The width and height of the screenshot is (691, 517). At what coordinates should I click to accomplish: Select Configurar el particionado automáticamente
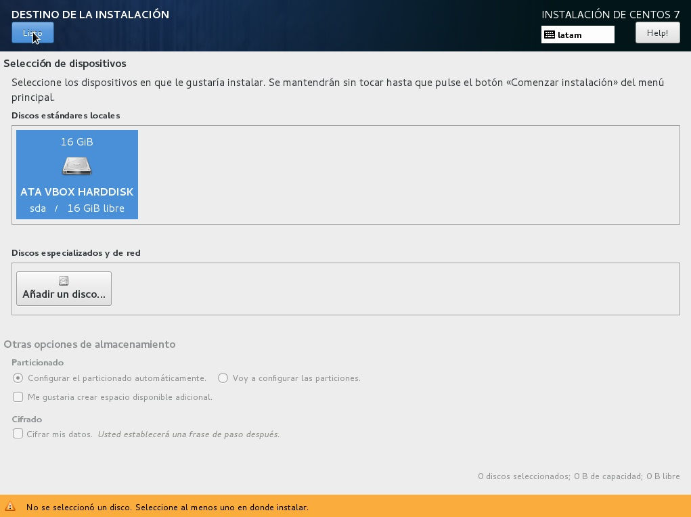(x=18, y=378)
